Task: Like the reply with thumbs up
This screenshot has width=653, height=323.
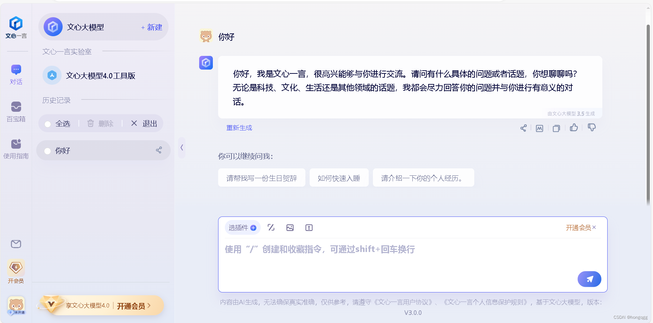Action: (574, 128)
